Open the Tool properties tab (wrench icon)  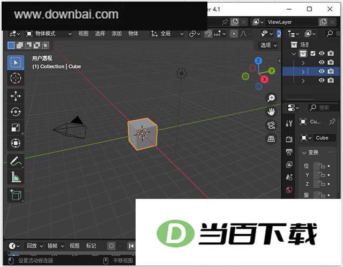click(x=289, y=123)
